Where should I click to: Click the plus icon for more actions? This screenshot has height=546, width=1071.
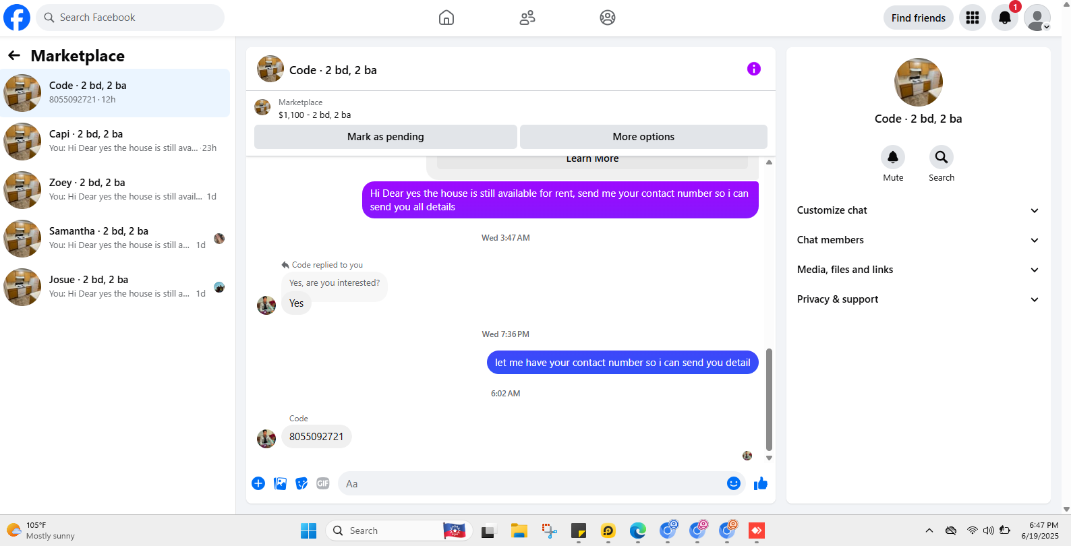pyautogui.click(x=258, y=483)
